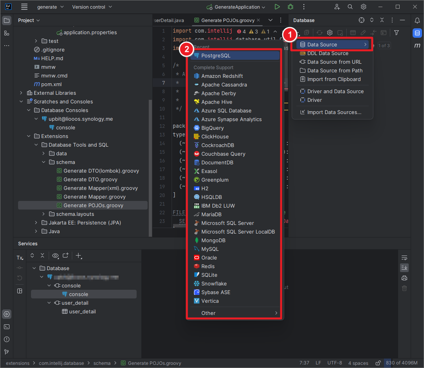
Task: Open the Structure tool window icon
Action: point(7,33)
